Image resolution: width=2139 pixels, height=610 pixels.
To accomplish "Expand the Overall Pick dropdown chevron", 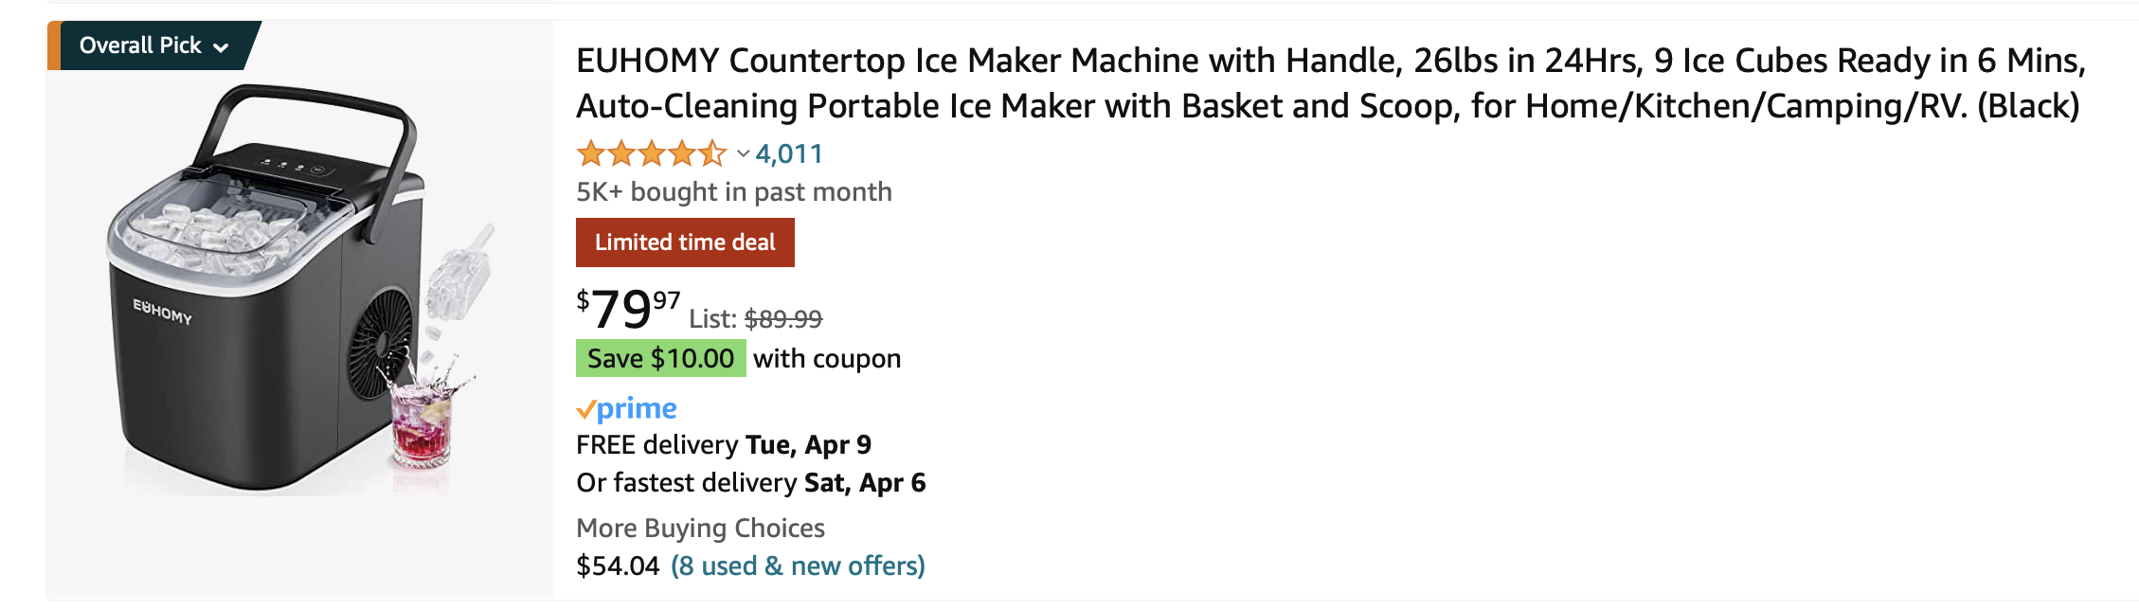I will [222, 45].
